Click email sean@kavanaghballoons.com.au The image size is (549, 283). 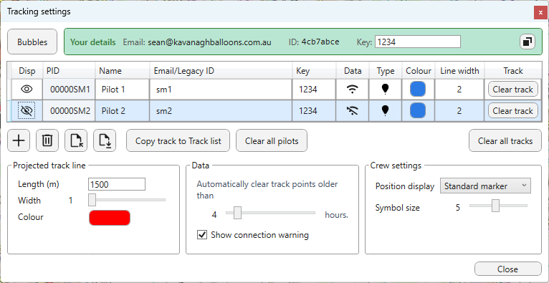coord(209,42)
